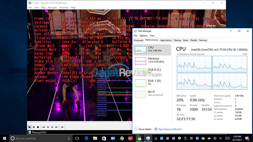Skip to previous track in player
This screenshot has height=142, width=253.
[44, 127]
